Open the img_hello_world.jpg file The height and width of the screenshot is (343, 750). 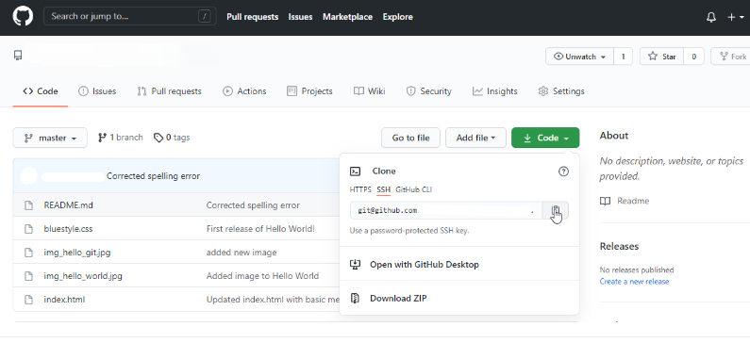[x=83, y=276]
